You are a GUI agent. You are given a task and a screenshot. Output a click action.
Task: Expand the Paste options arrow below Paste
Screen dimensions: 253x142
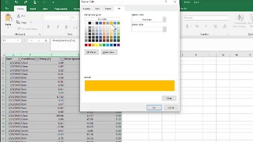coord(8,28)
